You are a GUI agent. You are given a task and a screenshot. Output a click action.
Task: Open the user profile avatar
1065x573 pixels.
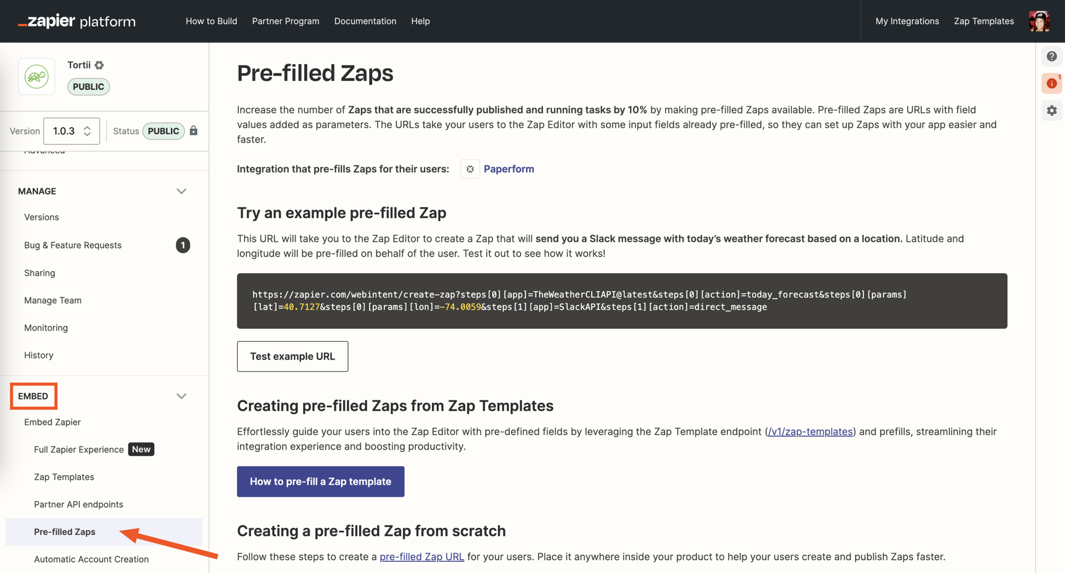click(1039, 21)
